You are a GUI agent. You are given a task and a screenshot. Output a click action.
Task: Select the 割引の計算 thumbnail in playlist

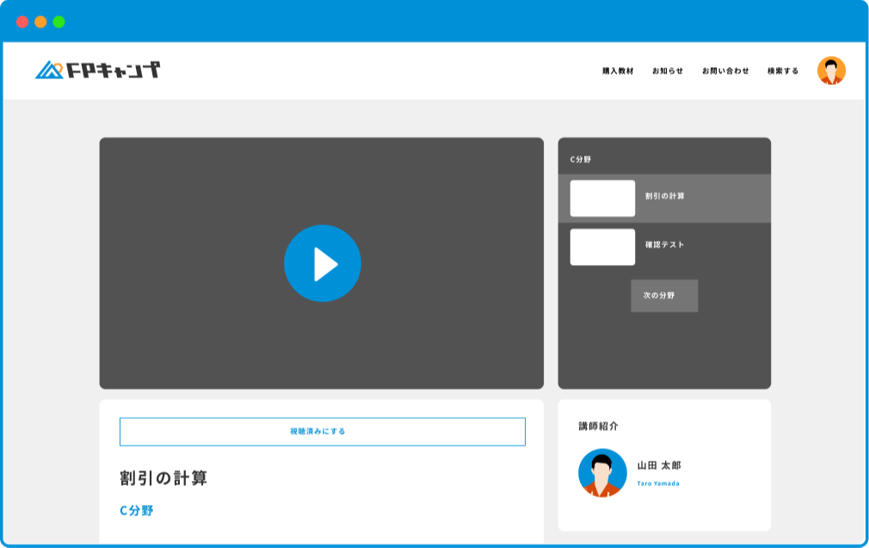pyautogui.click(x=602, y=199)
